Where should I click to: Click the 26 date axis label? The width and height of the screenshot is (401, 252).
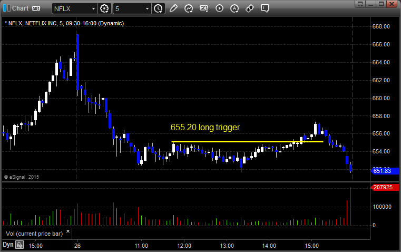tap(77, 246)
